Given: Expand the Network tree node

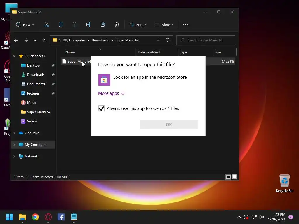Looking at the screenshot, I should point(14,156).
